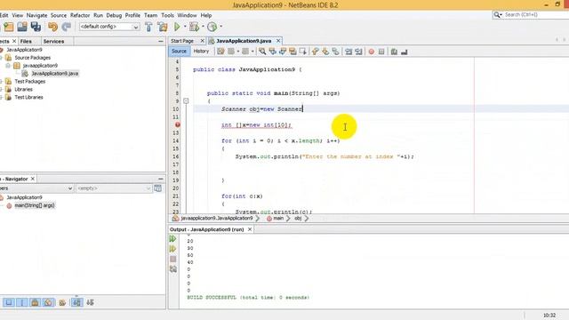
Task: Run the project with green play icon
Action: click(177, 27)
